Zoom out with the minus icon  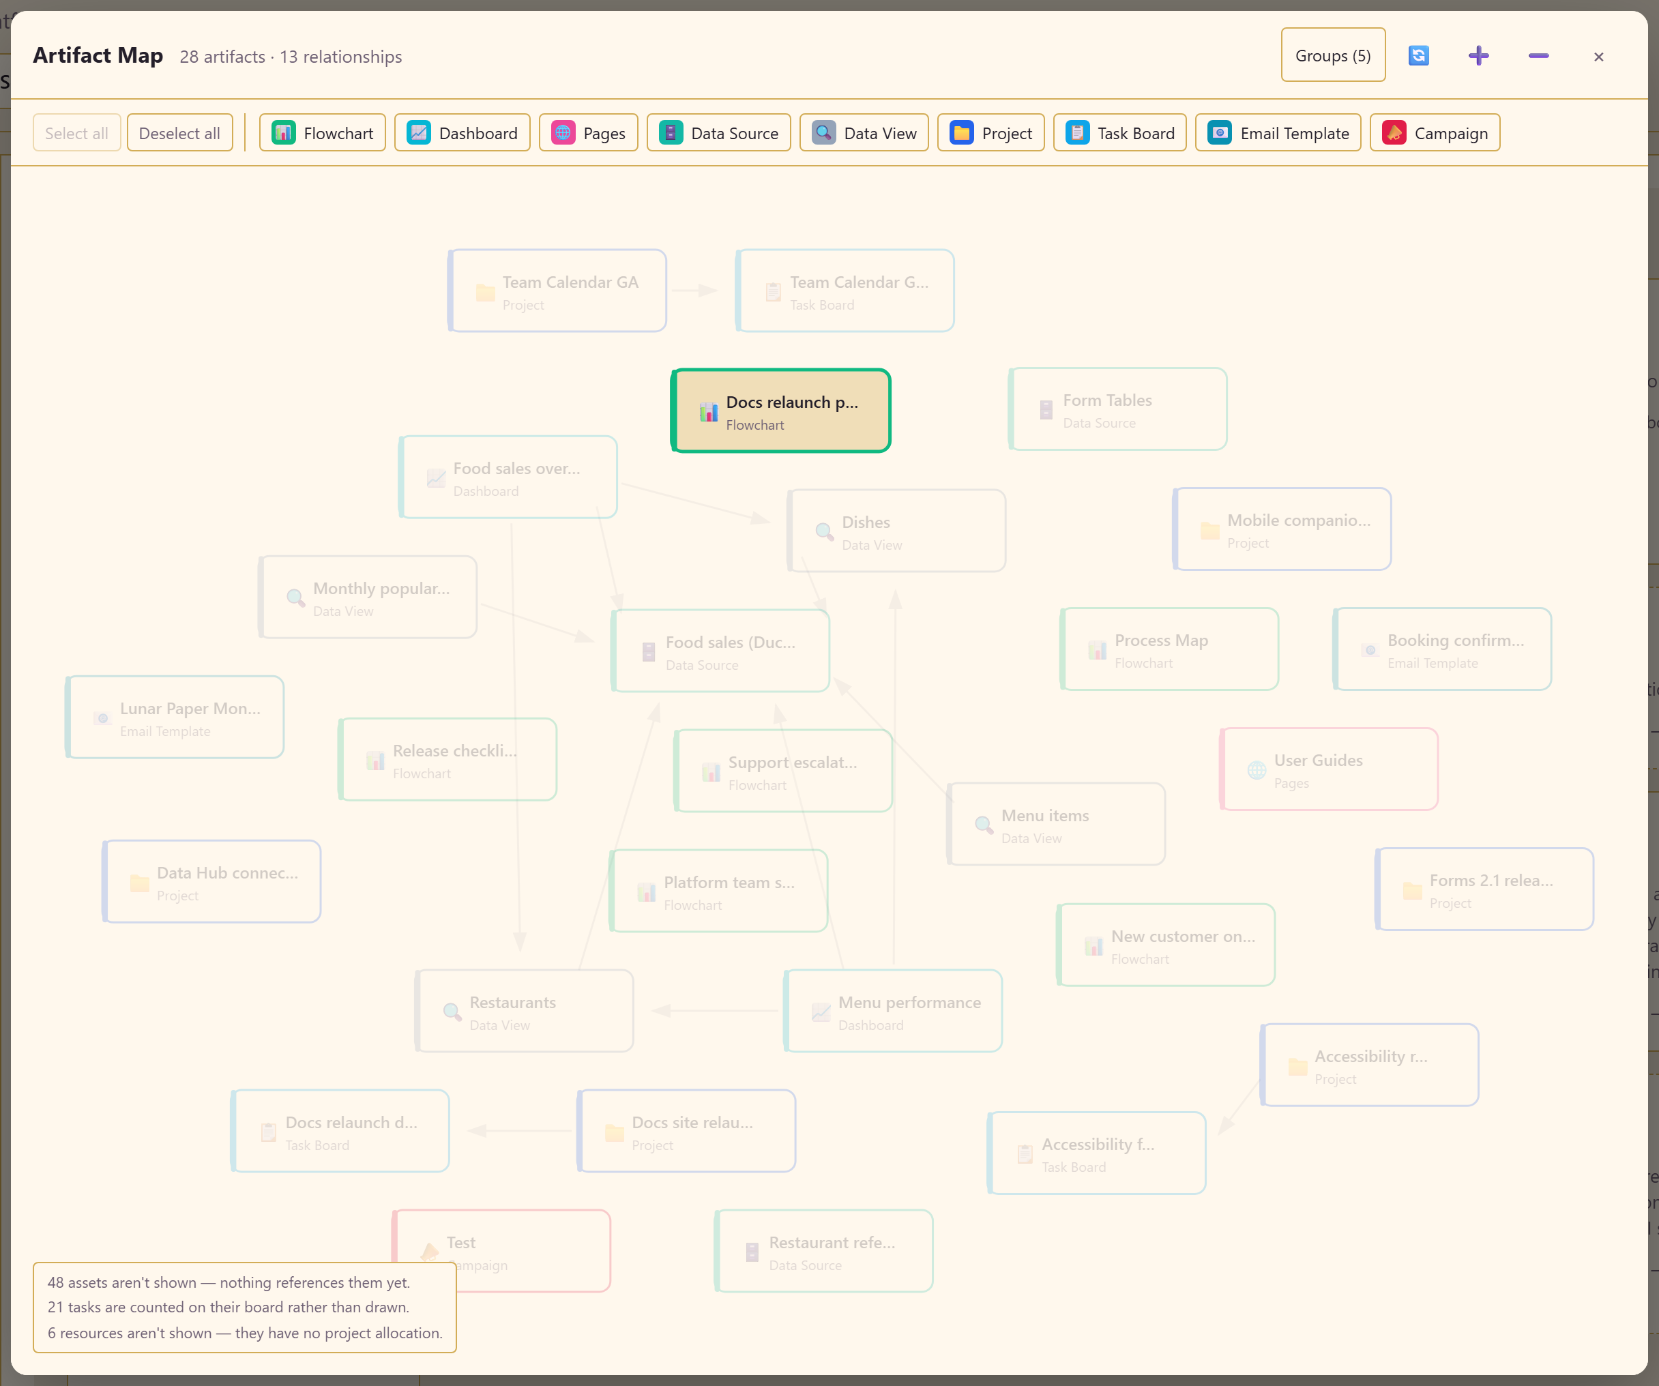pos(1538,55)
